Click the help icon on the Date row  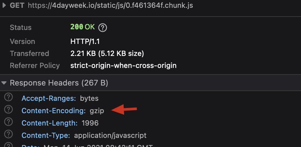pos(9,145)
